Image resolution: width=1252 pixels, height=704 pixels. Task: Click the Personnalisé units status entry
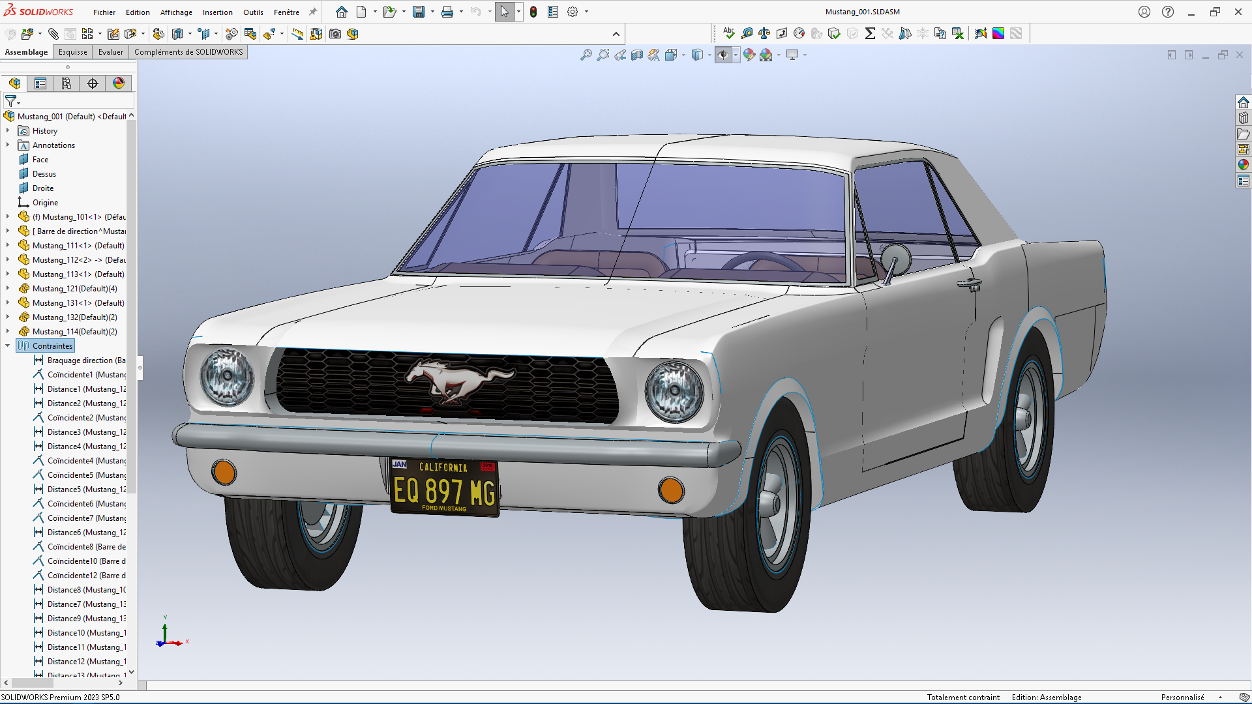coord(1183,697)
